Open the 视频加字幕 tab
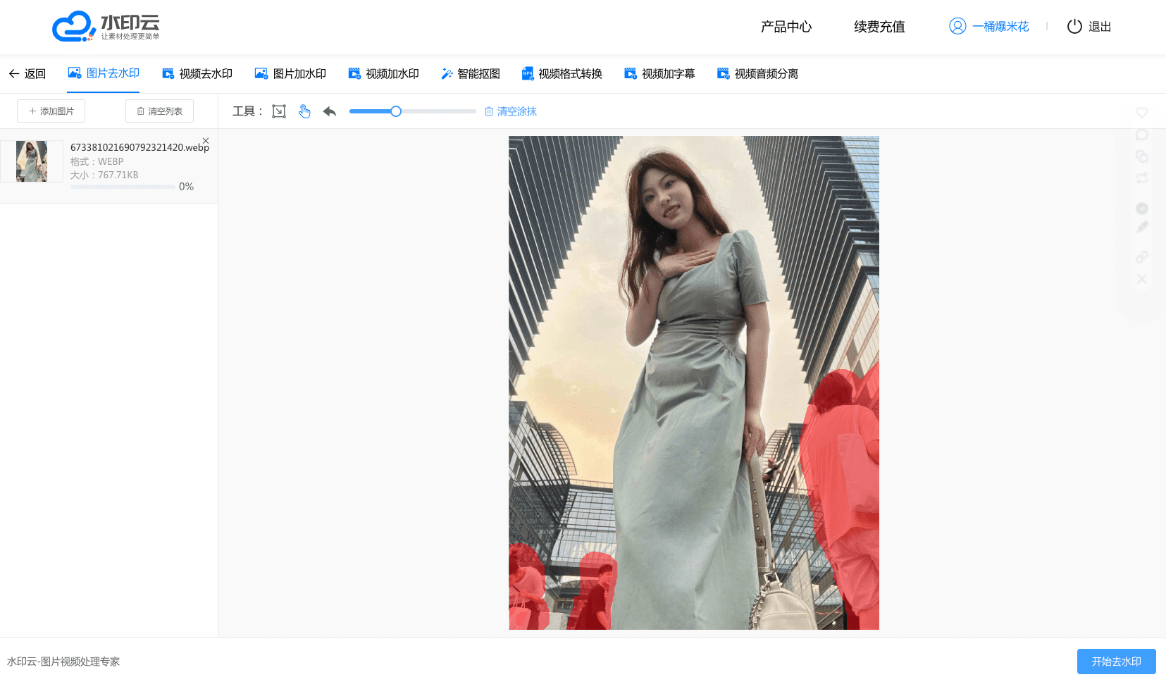 point(659,73)
